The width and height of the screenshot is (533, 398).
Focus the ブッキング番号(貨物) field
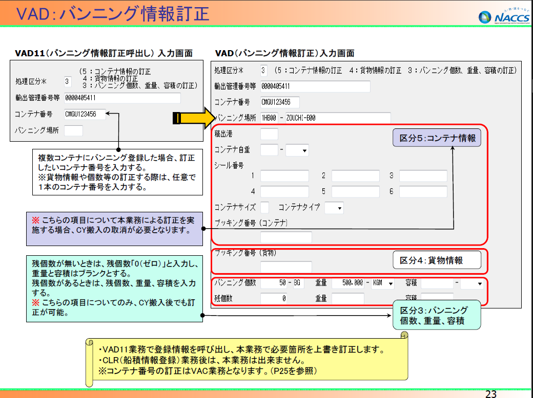286,267
